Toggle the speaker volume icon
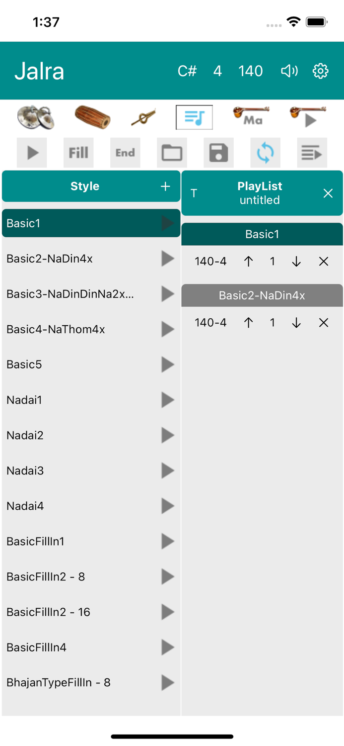Screen dimensions: 344x746 (289, 71)
